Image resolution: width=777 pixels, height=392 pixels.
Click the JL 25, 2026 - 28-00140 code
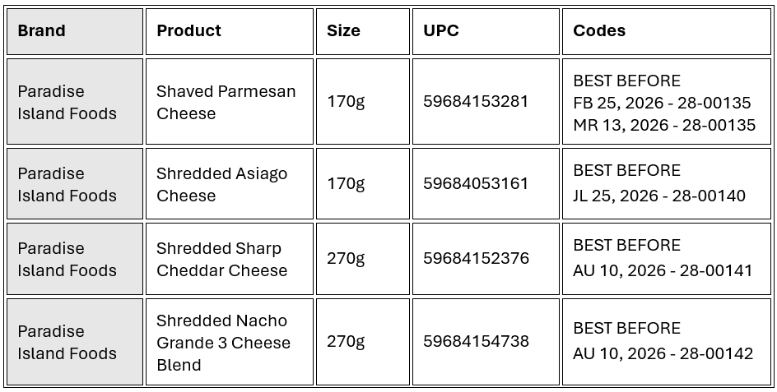click(659, 196)
